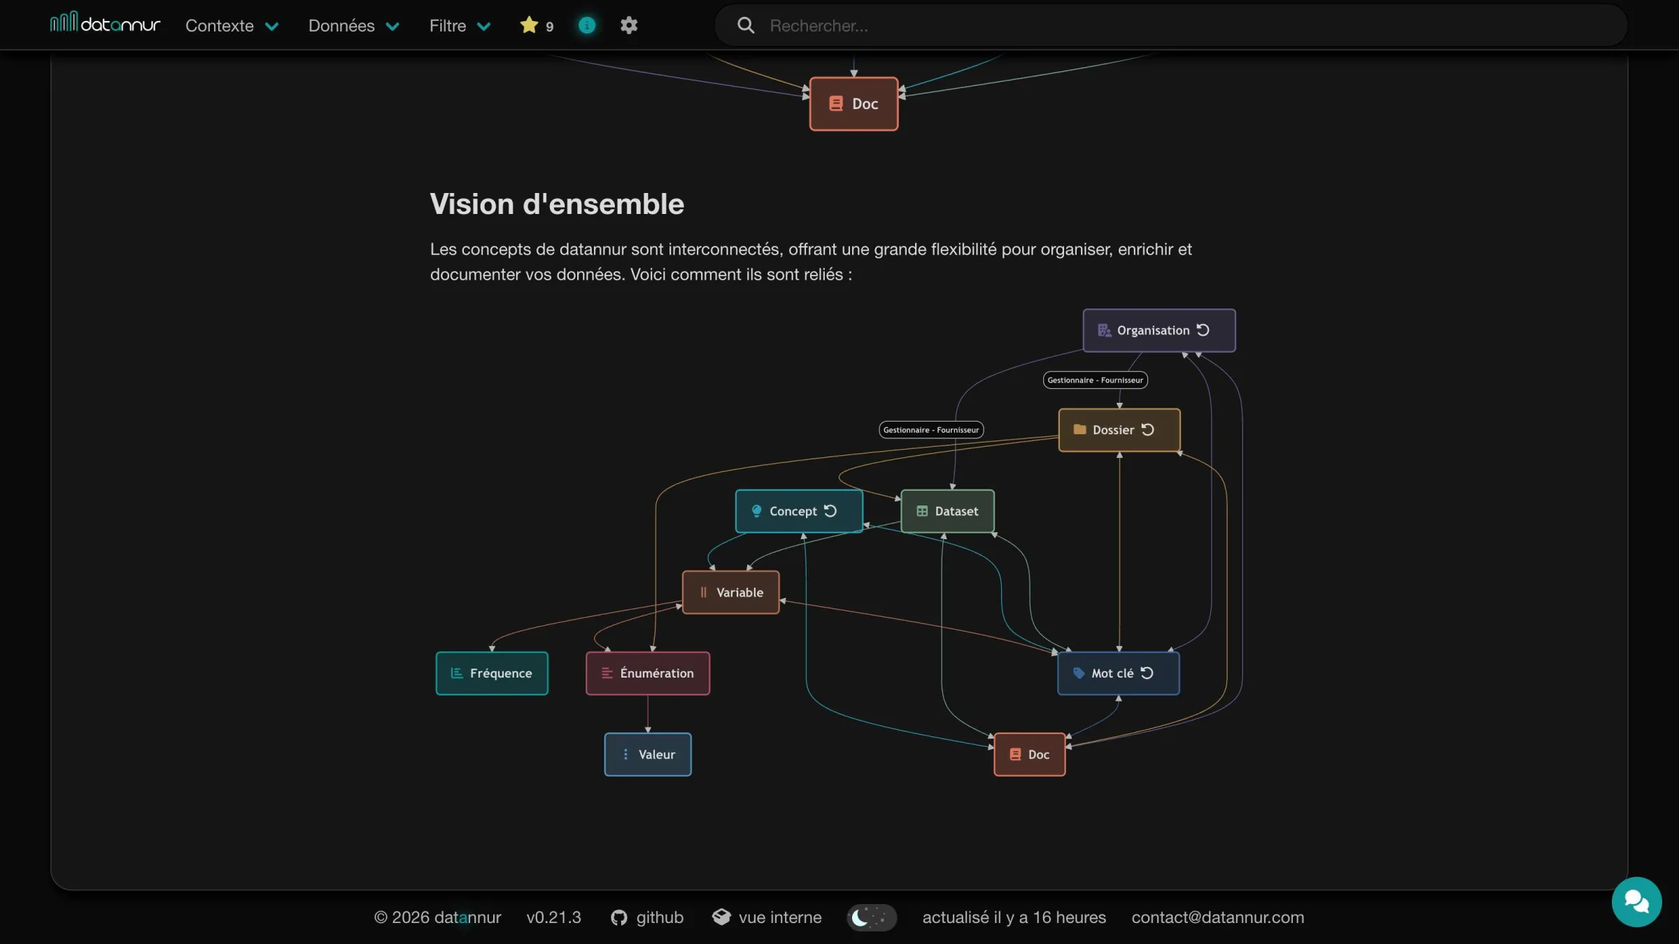This screenshot has height=944, width=1679.
Task: Focus the Rechercher search field
Action: [1171, 26]
